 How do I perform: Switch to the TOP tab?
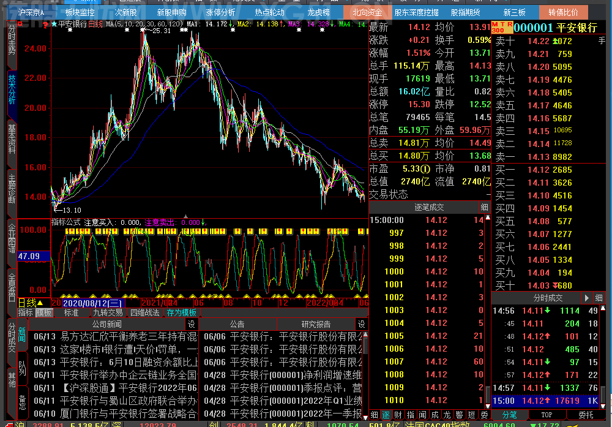click(x=547, y=415)
